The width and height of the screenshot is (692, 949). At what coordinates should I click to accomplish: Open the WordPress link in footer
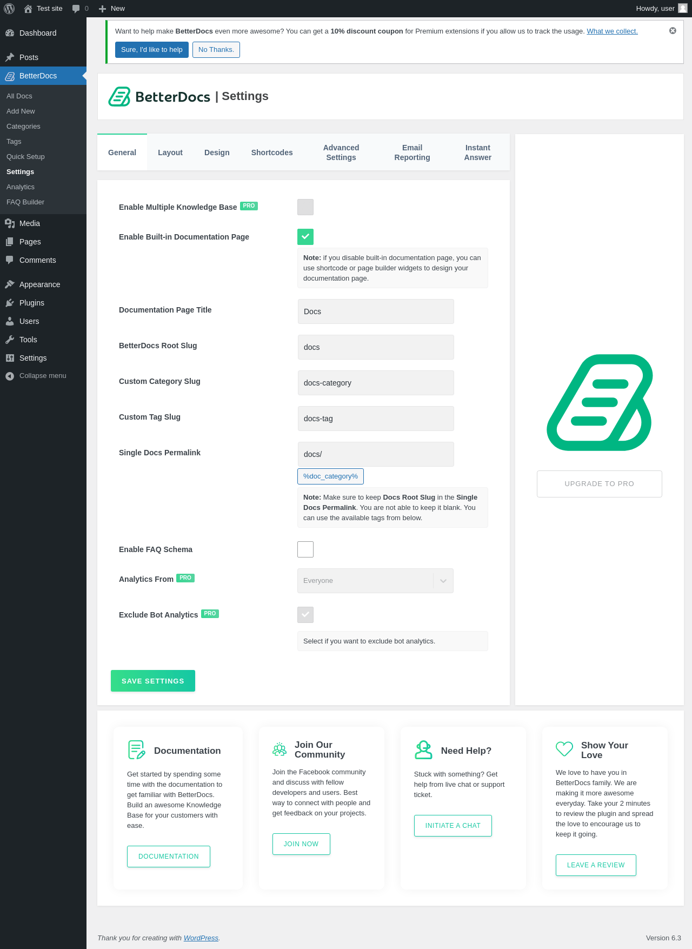coord(201,938)
